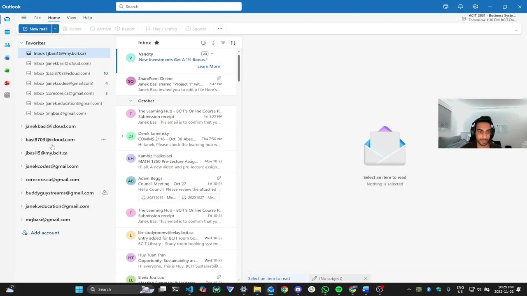This screenshot has width=527, height=296.
Task: Compose with the New mail button
Action: click(x=35, y=29)
